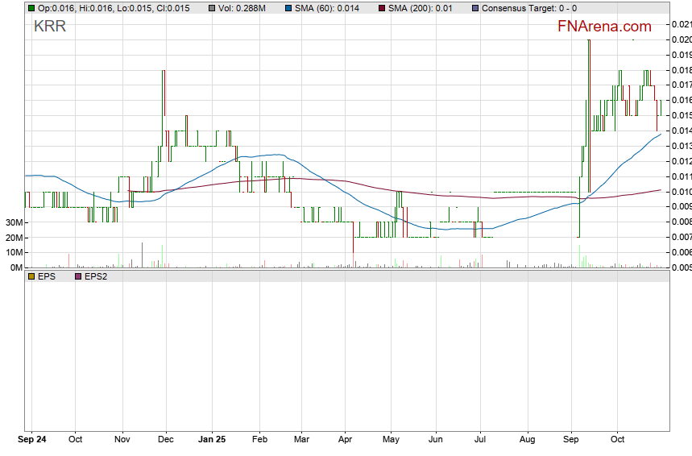Image resolution: width=692 pixels, height=456 pixels.
Task: Click the purple Consensus Target legend swatch
Action: [474, 8]
